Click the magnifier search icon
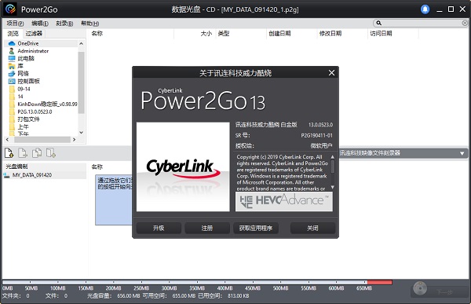Screen dimensions: 471x304 coord(379,23)
